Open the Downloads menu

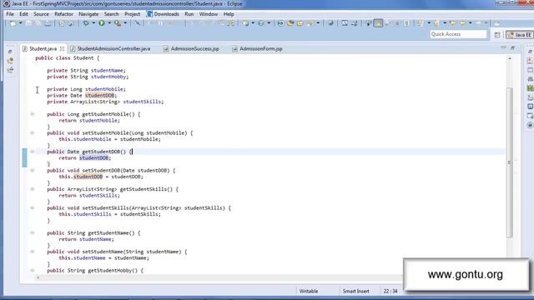(164, 14)
